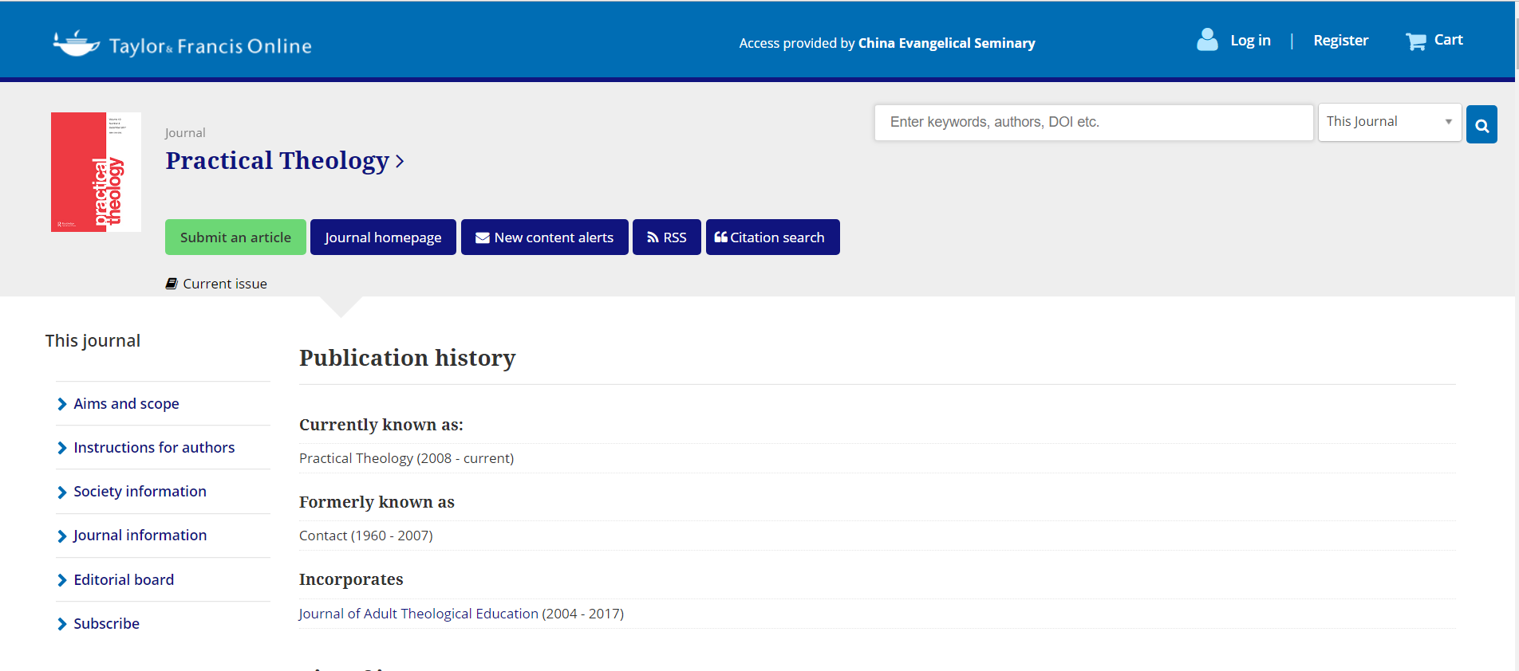Click the keywords search input field
The height and width of the screenshot is (671, 1519).
(1094, 123)
